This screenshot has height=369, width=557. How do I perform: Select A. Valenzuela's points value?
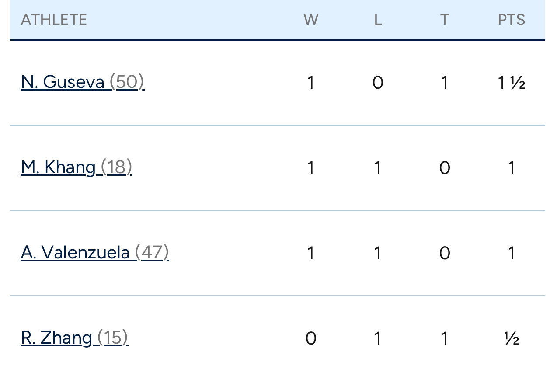pyautogui.click(x=512, y=253)
